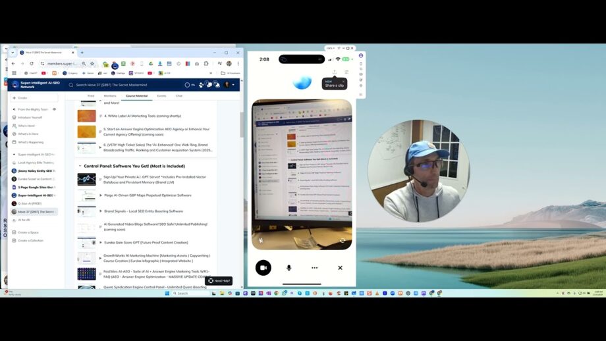The width and height of the screenshot is (606, 341).
Task: Switch to the Chat tab
Action: coord(179,95)
